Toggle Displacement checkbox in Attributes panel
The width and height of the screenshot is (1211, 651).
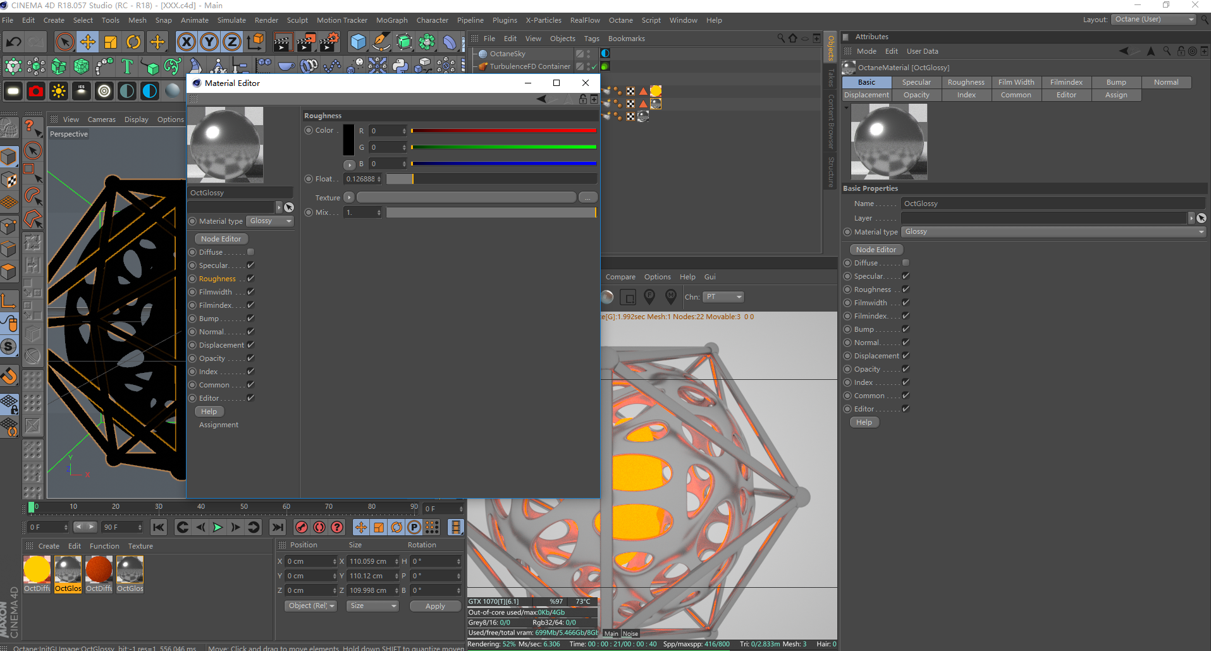(906, 356)
